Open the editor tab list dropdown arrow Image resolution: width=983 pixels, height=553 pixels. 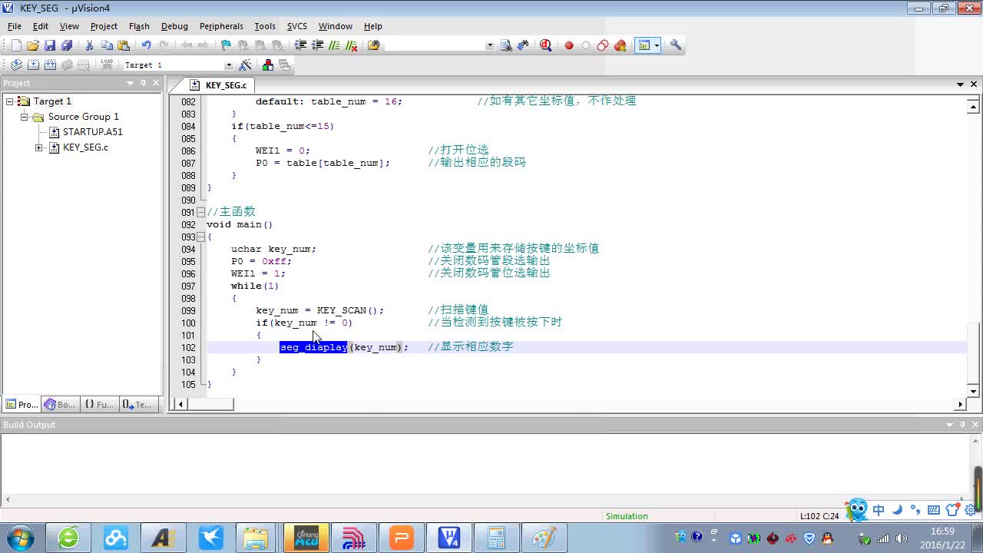tap(960, 84)
